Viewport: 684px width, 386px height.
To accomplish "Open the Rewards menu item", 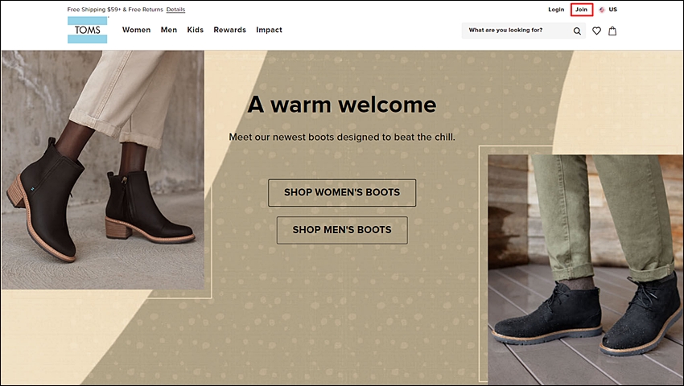I will point(229,30).
